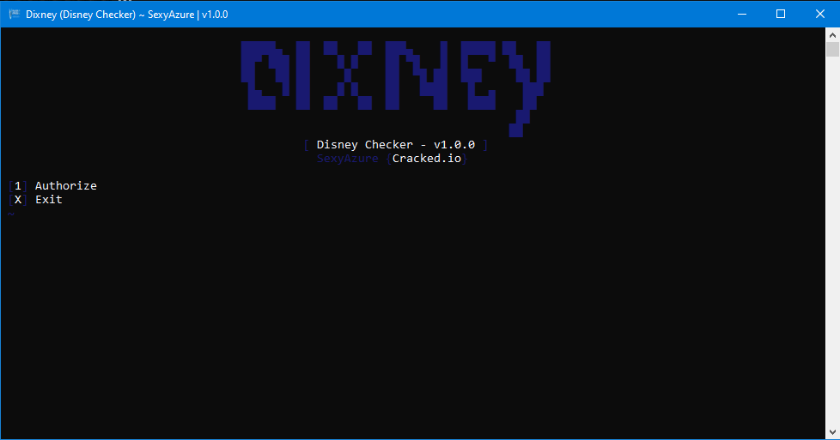
Task: Click the "Cracked.io" text
Action: point(426,159)
